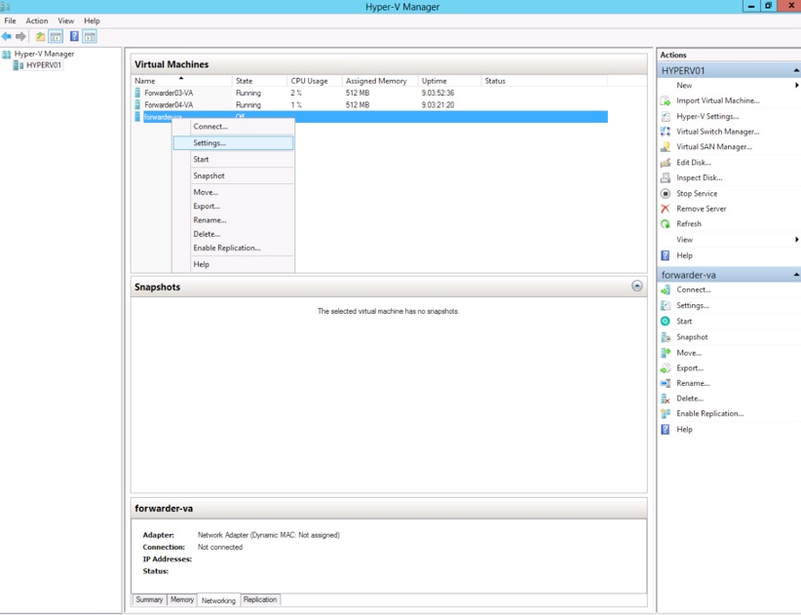801x615 pixels.
Task: Choose Settings... from the context menu
Action: pyautogui.click(x=234, y=143)
